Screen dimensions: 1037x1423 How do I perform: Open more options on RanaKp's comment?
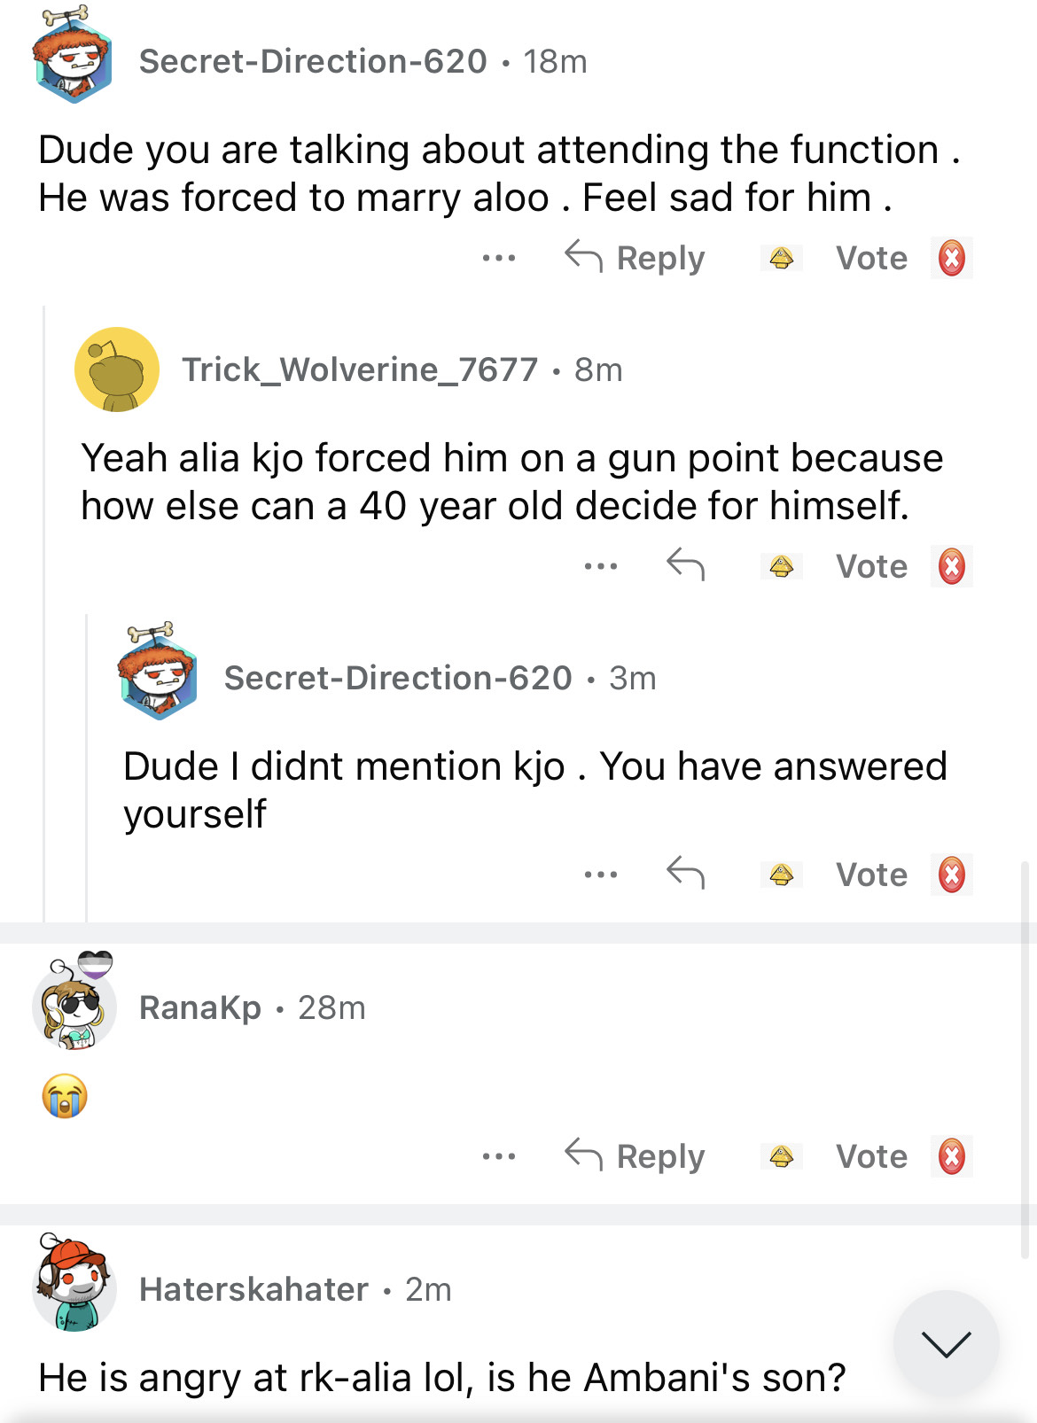[499, 1156]
